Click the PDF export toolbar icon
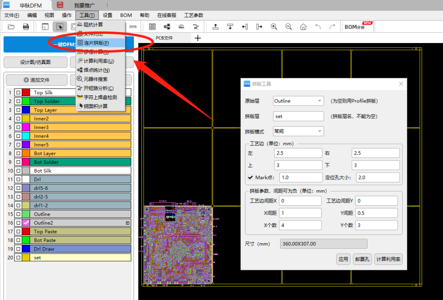The width and height of the screenshot is (443, 300). coord(26,27)
